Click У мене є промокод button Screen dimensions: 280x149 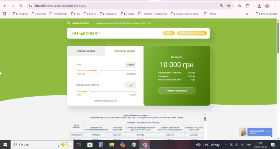(176, 90)
